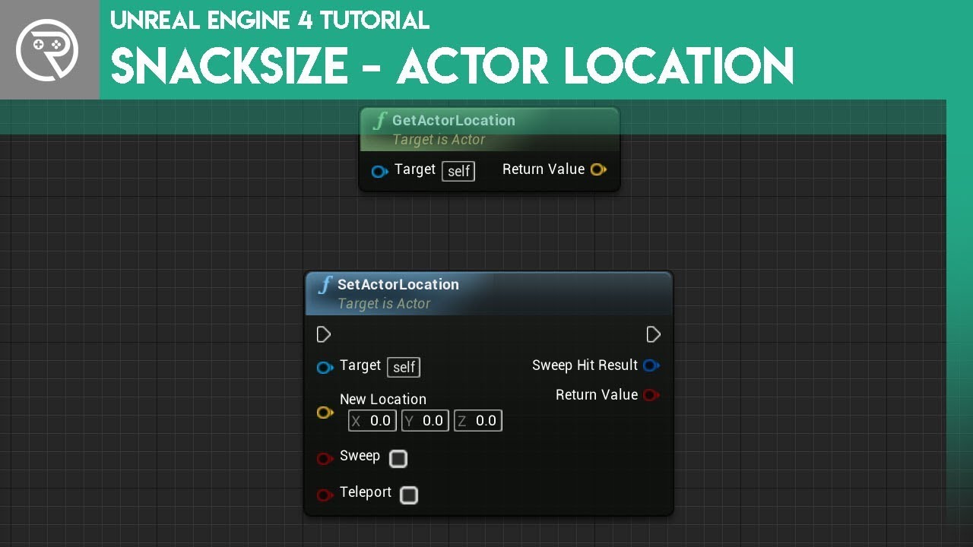Click the 'Snacksize - Actor Location' title
Screen dimensions: 973x547
coord(453,65)
